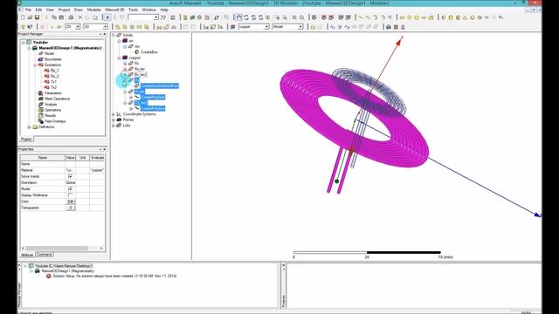Open the View menu

click(x=50, y=10)
